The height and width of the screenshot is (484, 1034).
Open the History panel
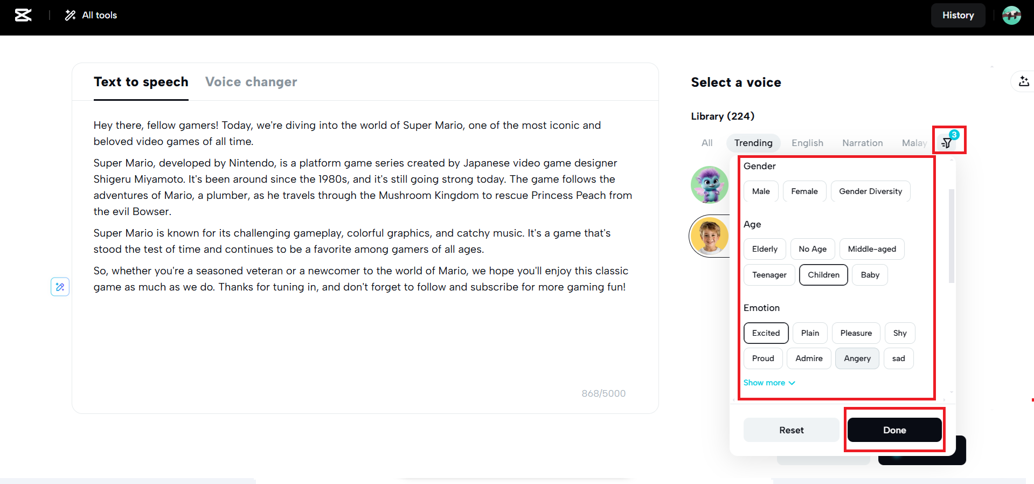[958, 15]
